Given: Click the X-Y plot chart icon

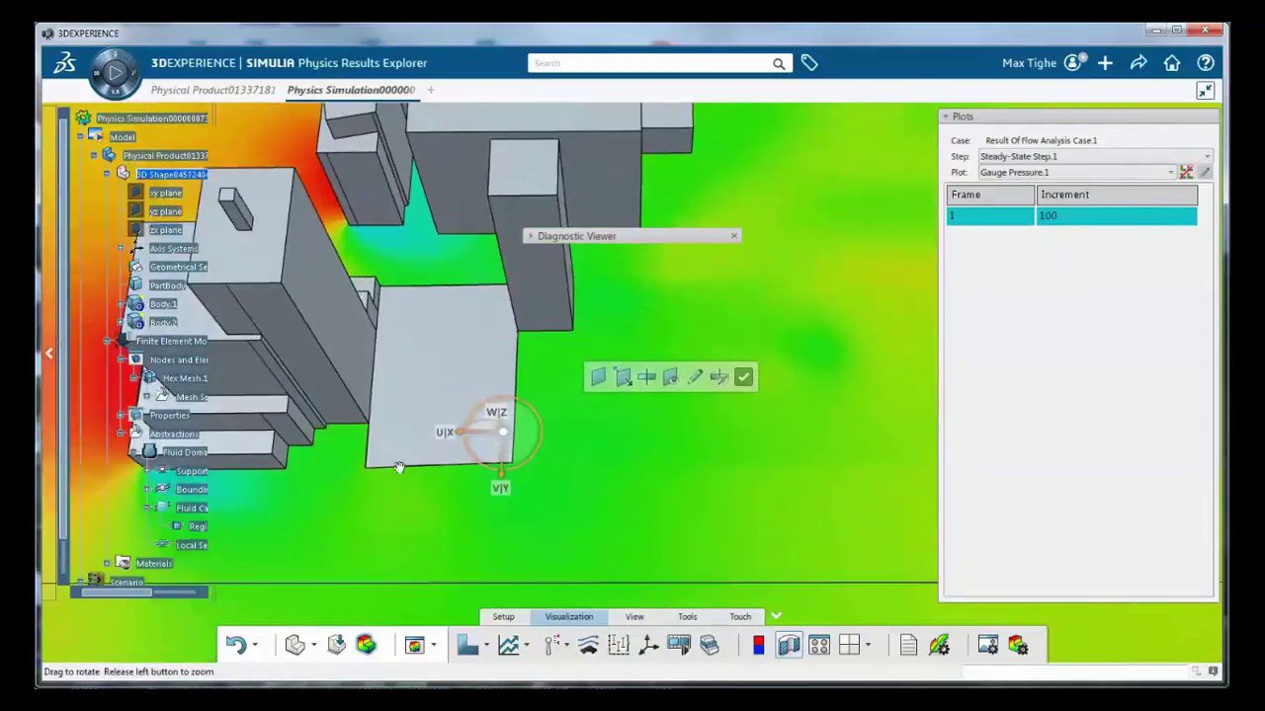Looking at the screenshot, I should pos(508,645).
